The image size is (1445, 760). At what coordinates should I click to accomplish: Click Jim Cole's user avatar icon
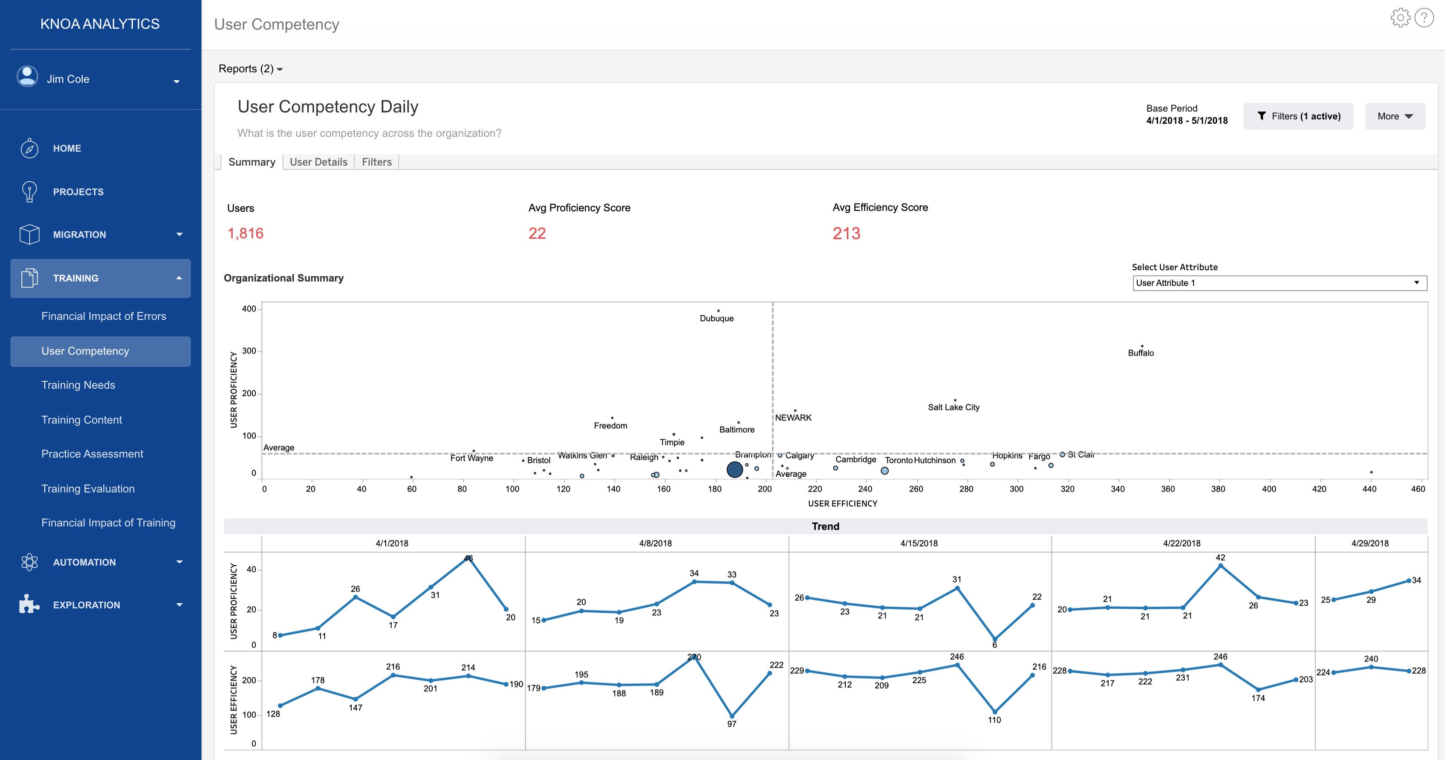pos(27,77)
